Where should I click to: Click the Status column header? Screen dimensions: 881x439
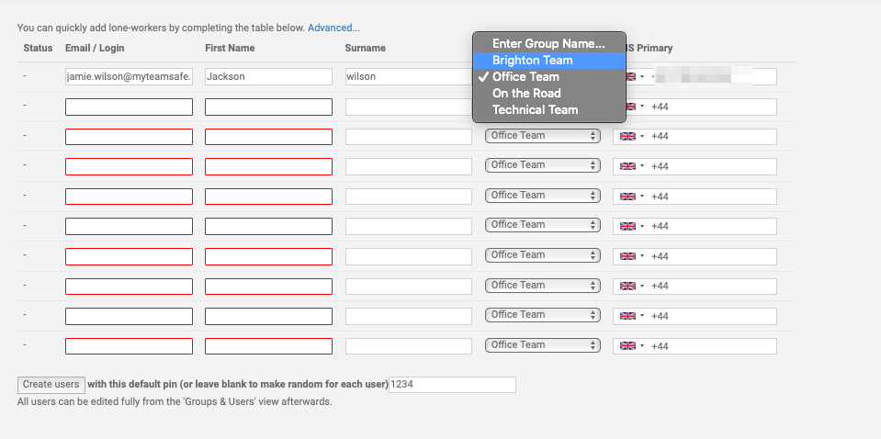pyautogui.click(x=38, y=49)
